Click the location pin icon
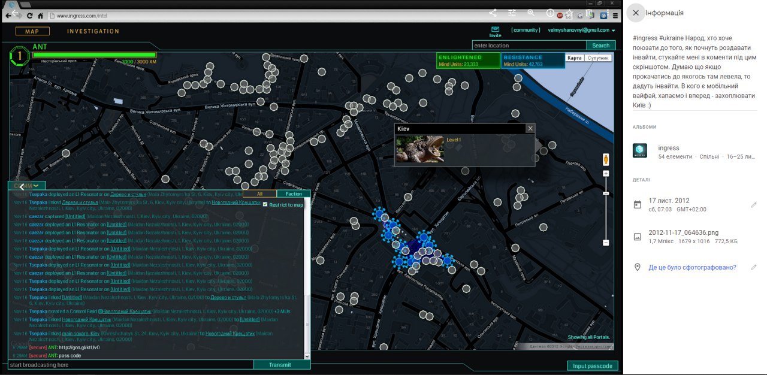767x375 pixels. 638,267
